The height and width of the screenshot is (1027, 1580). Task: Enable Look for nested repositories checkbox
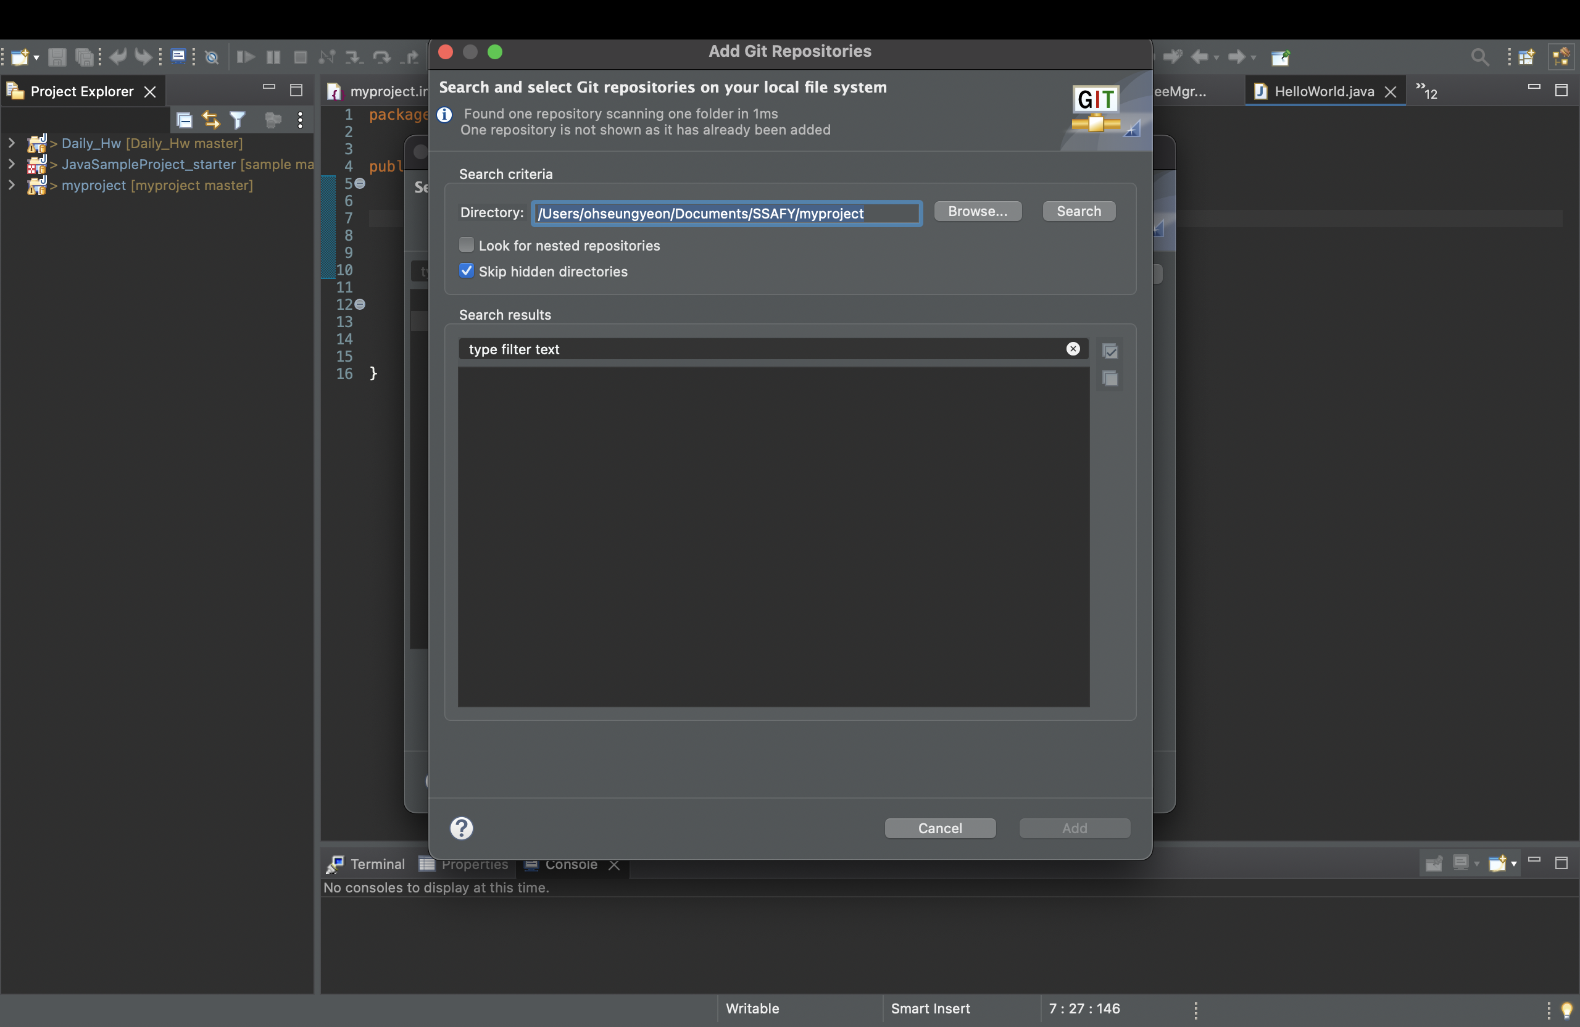467,245
